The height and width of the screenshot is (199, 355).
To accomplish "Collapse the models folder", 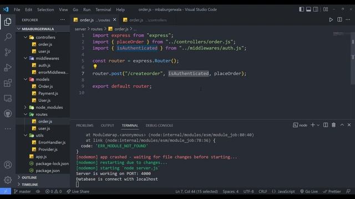I will [43, 79].
